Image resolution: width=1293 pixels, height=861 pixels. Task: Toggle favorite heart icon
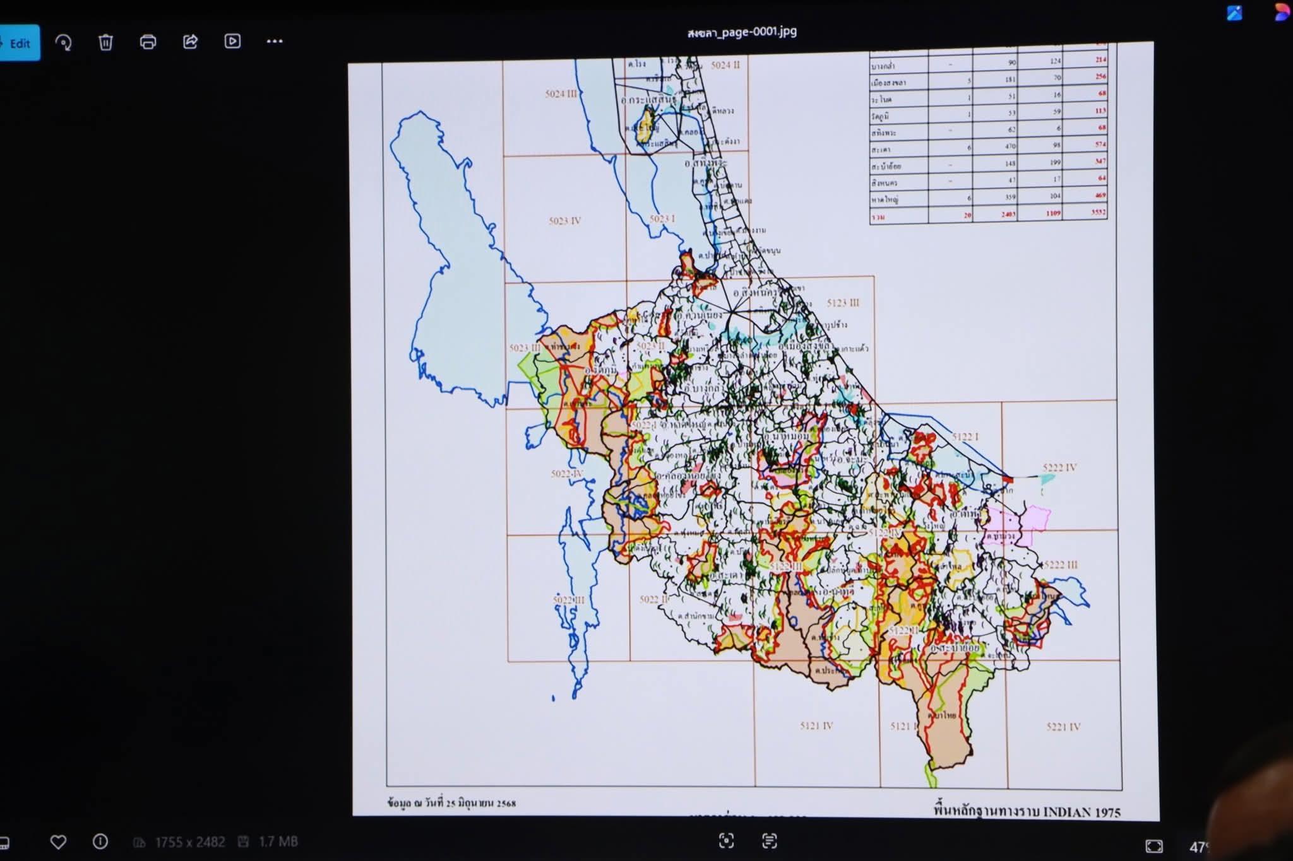pos(58,841)
